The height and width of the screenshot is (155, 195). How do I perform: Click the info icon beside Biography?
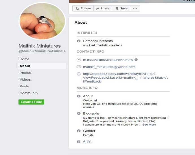pyautogui.click(x=79, y=114)
